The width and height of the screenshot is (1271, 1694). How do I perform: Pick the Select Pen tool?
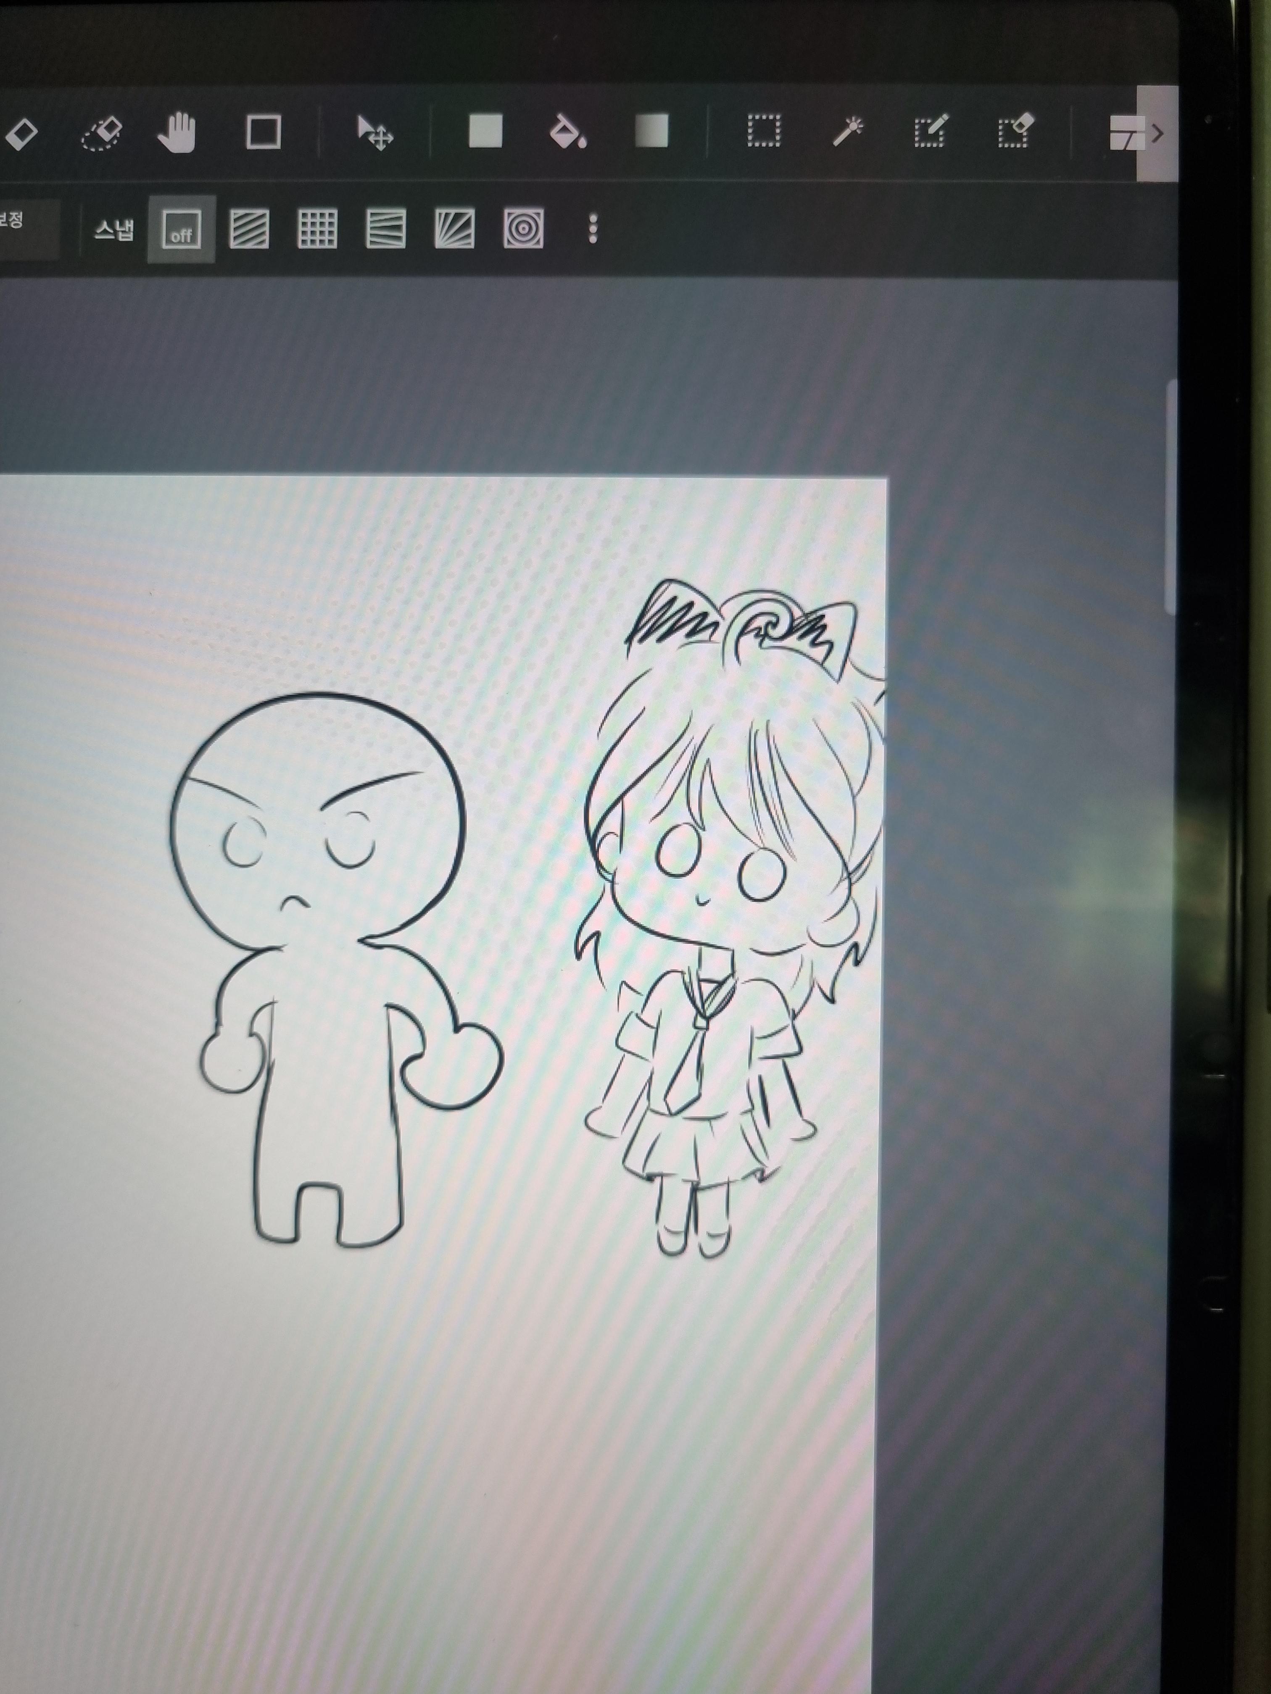932,130
